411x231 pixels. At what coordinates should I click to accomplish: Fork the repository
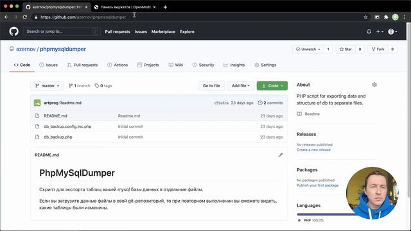click(378, 49)
